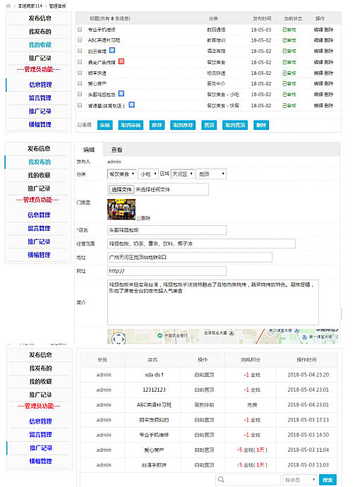Screen dimensions: 353x487
Task: Open the 小吃 subcategory dropdown
Action: [x=148, y=174]
